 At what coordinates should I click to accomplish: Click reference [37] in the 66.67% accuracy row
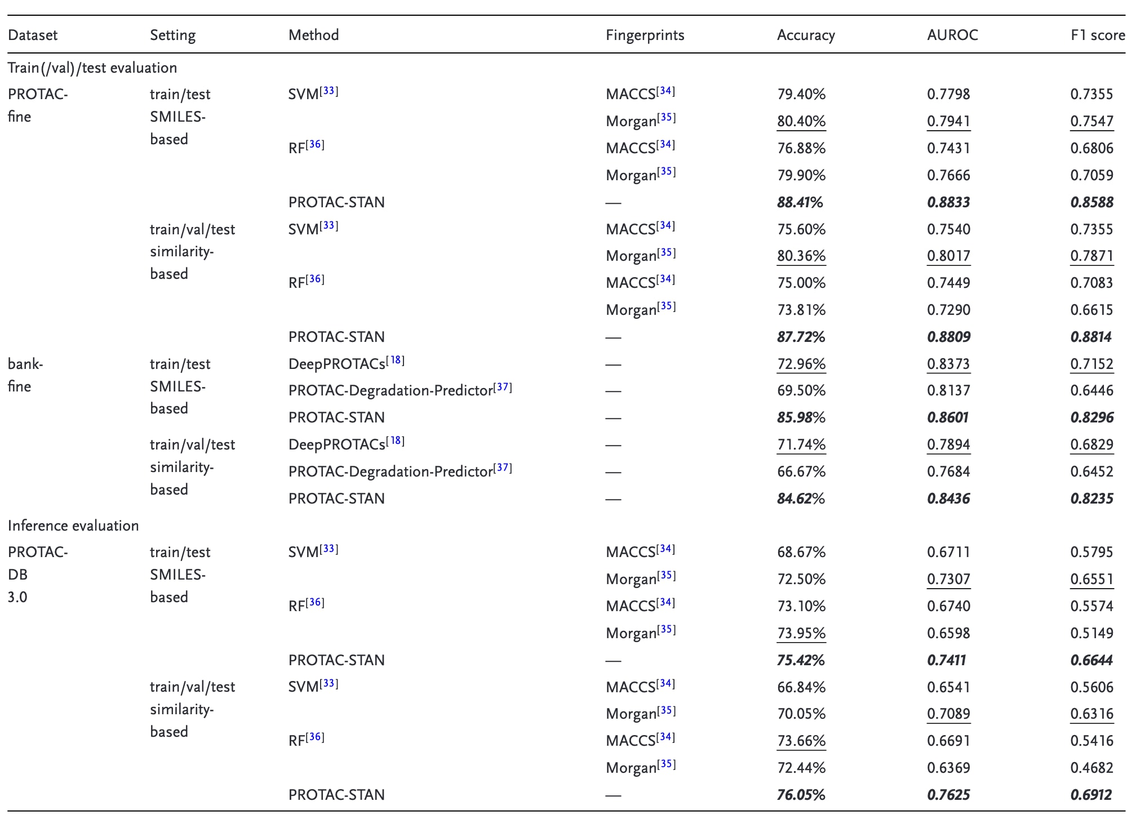[503, 468]
